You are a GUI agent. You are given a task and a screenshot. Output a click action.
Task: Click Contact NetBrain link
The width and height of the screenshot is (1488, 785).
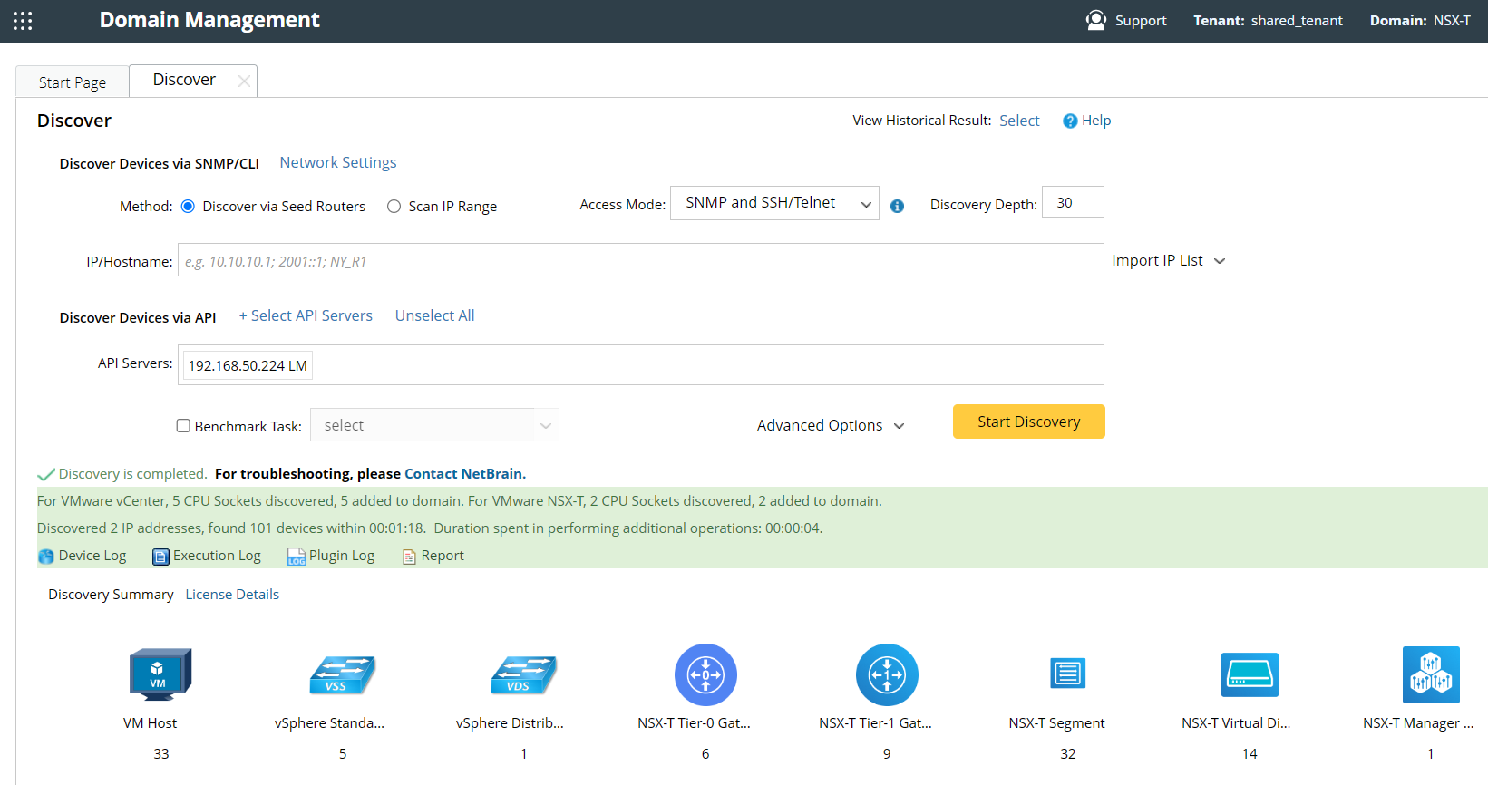pyautogui.click(x=465, y=474)
